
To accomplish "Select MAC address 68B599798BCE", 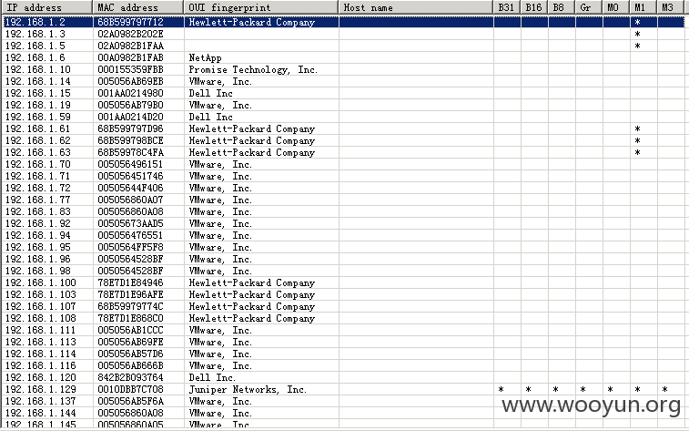I will click(130, 140).
